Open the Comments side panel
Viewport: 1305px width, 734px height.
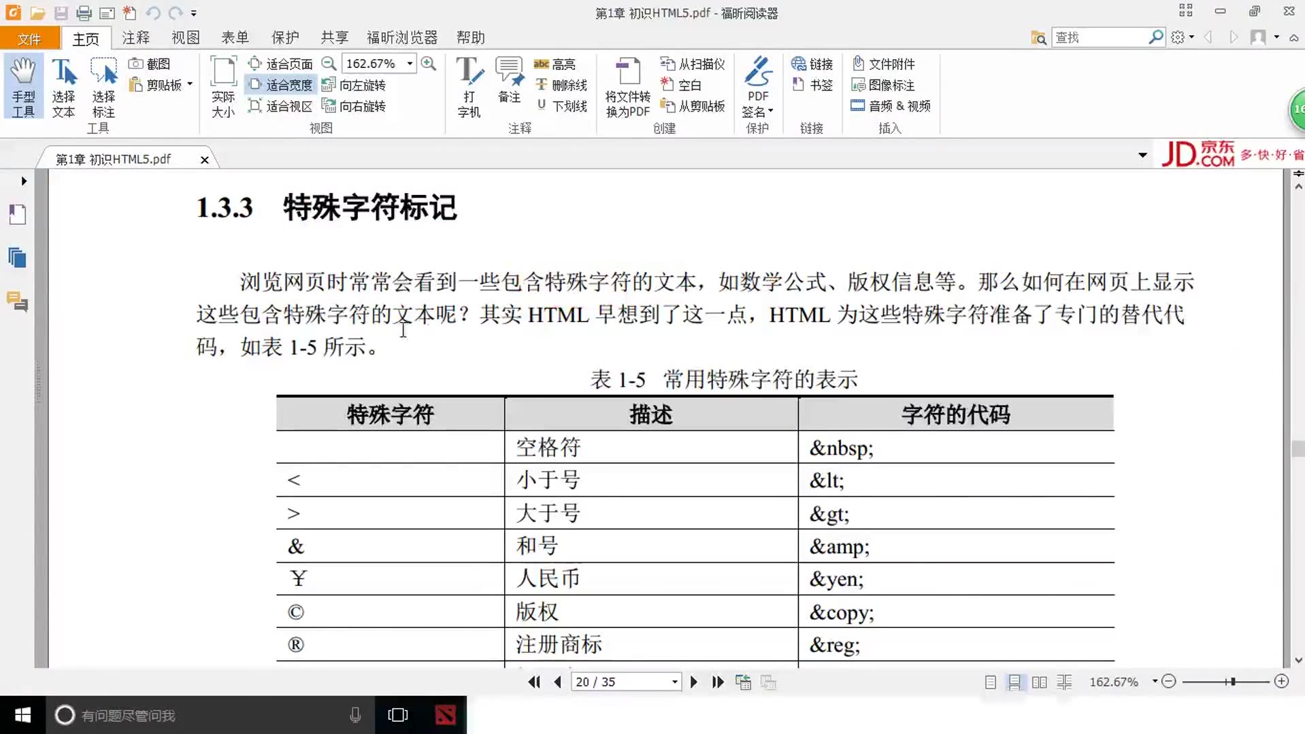pyautogui.click(x=18, y=302)
